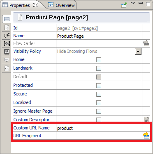153x154 pixels.
Task: Maximize the Properties panel
Action: coord(148,4)
